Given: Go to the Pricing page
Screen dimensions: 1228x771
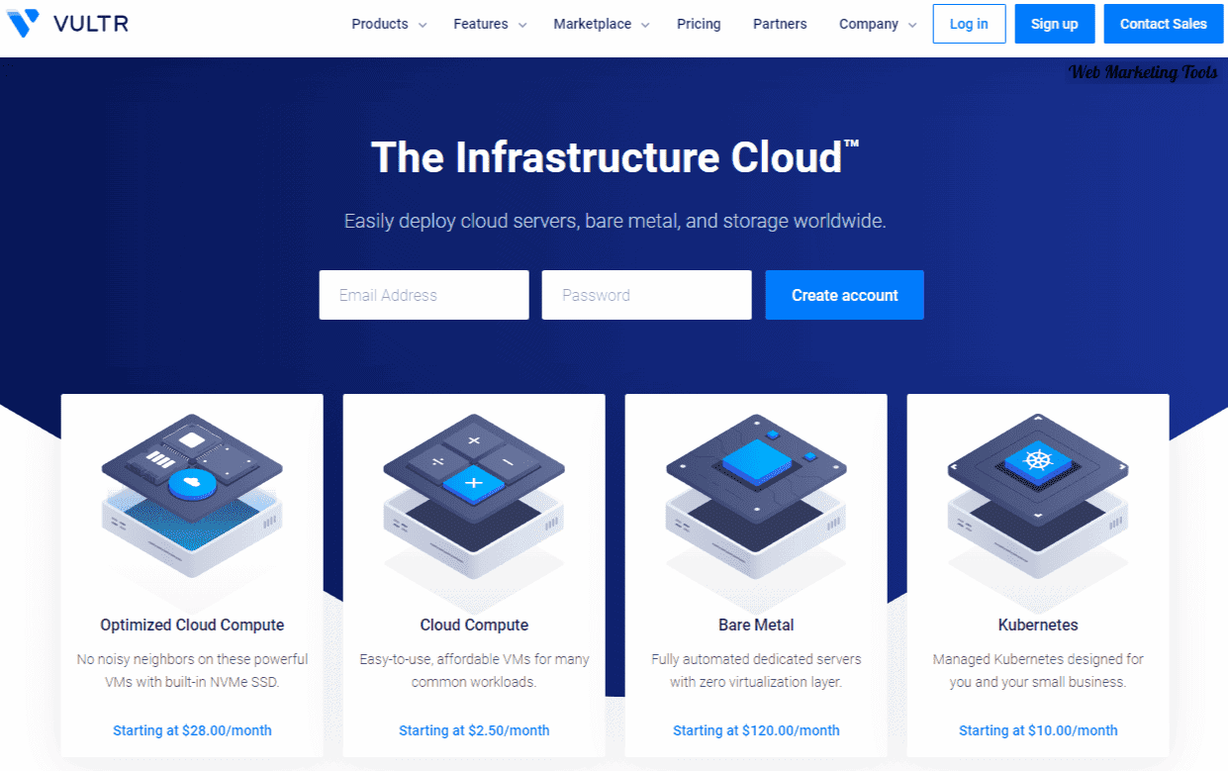Looking at the screenshot, I should point(699,24).
